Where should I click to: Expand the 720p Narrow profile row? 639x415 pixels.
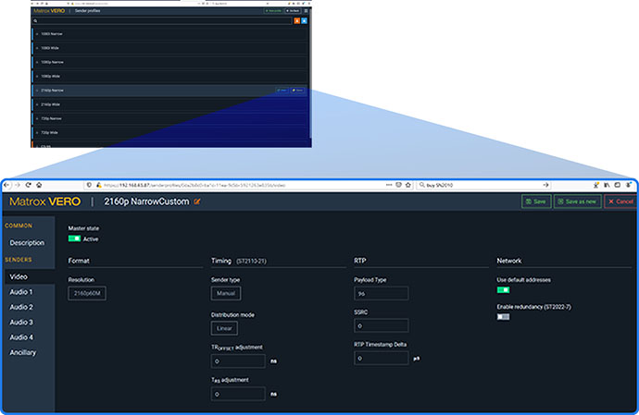[x=37, y=119]
